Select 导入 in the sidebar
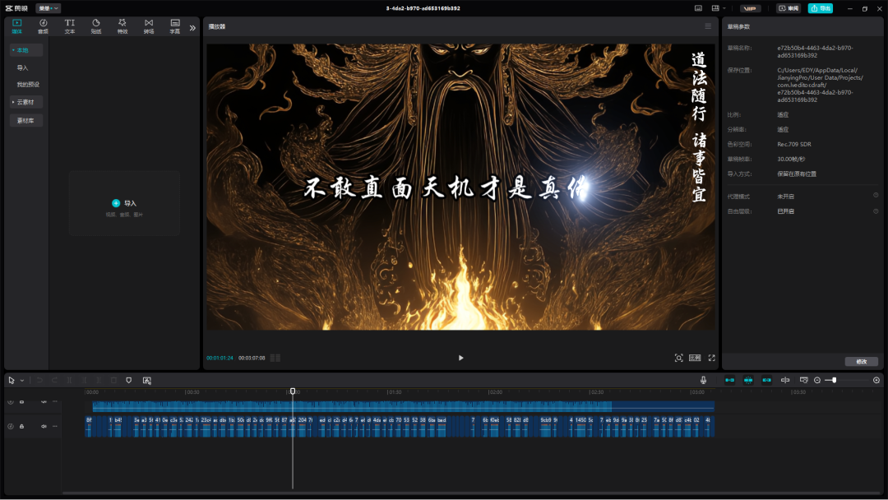 point(23,68)
